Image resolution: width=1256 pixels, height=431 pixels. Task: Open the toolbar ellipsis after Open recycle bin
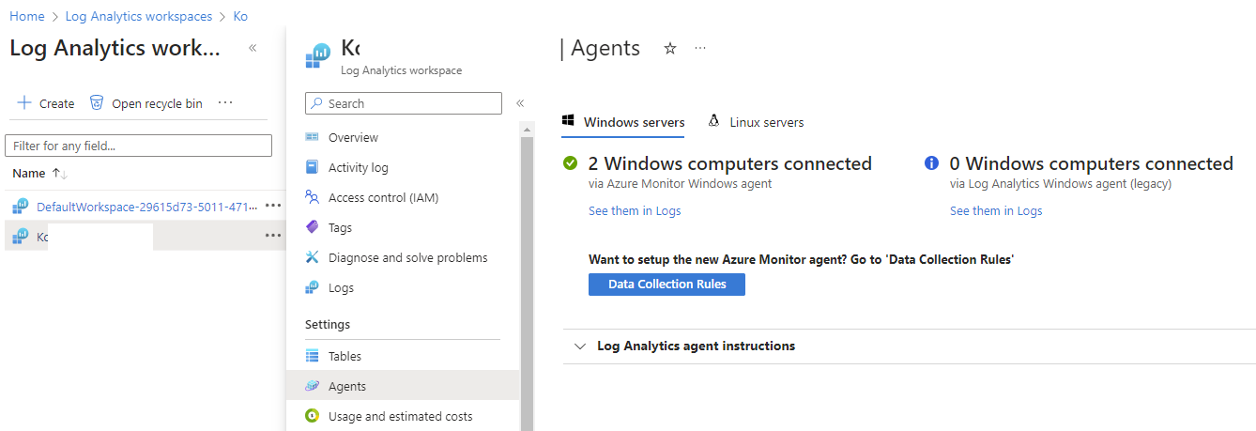[x=225, y=103]
